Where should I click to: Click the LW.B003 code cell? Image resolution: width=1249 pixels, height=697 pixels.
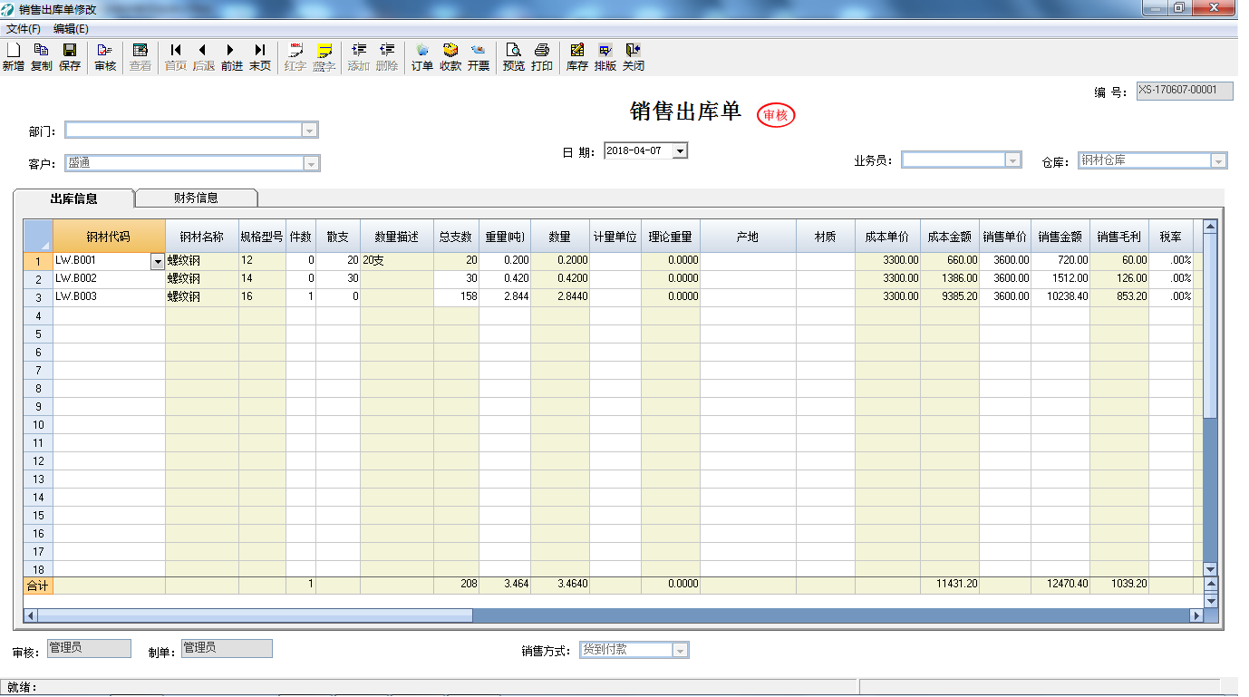109,297
